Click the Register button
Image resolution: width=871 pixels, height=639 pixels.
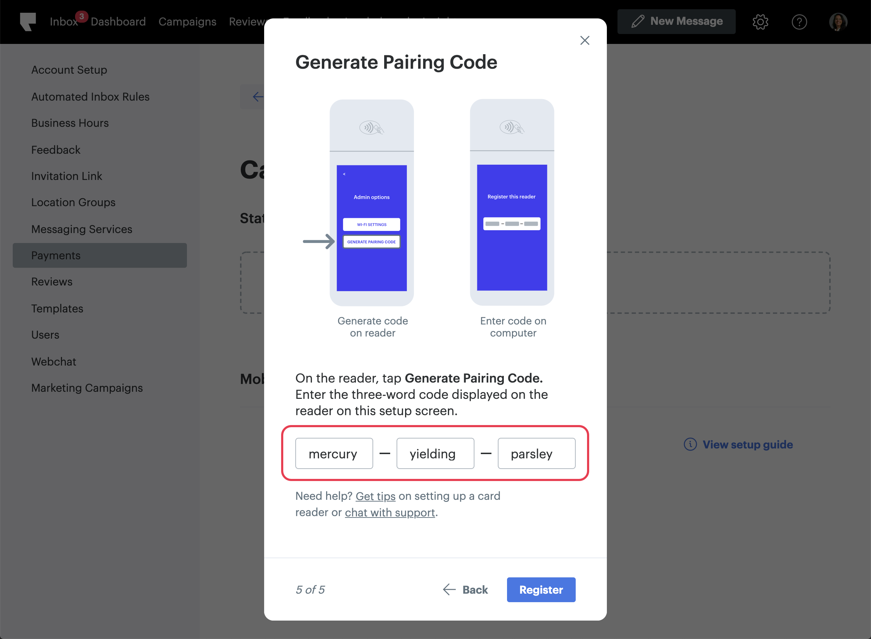(541, 589)
